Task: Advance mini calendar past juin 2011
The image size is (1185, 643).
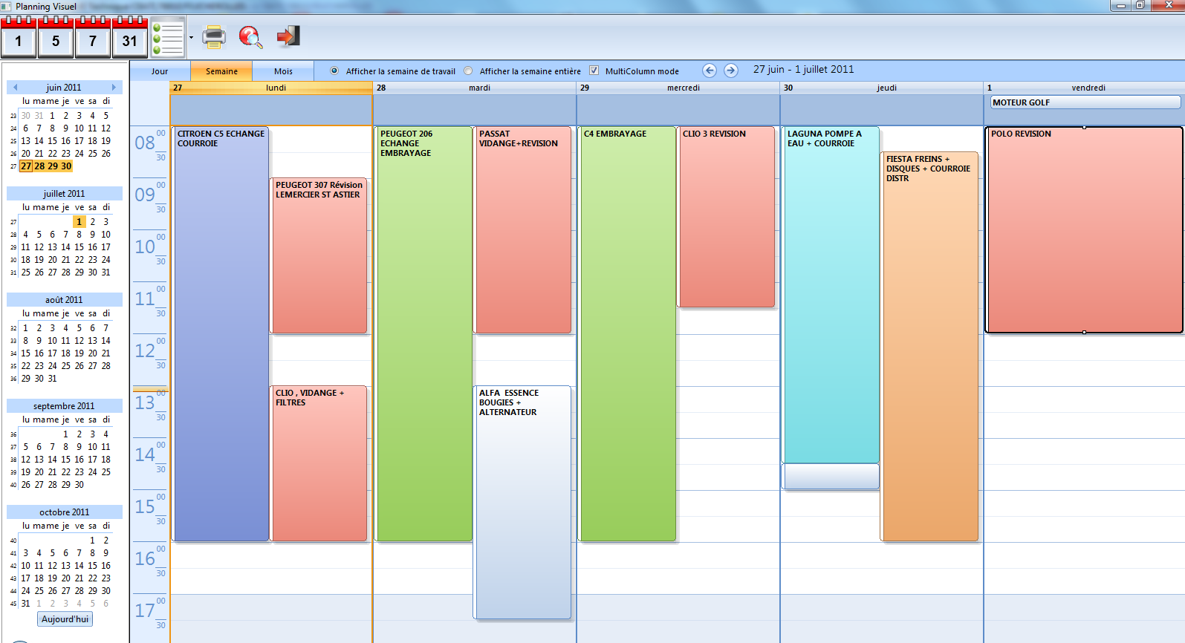Action: point(114,88)
